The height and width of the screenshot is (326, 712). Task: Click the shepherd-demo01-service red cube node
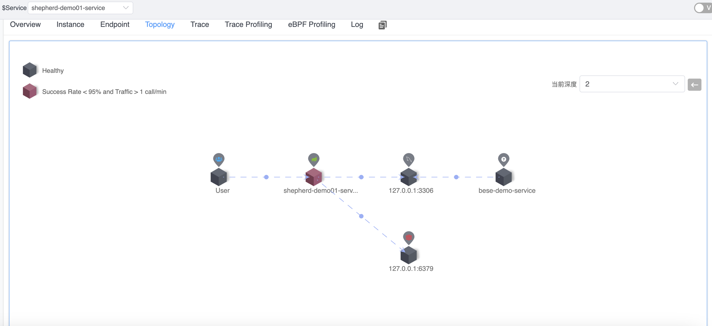pos(314,177)
